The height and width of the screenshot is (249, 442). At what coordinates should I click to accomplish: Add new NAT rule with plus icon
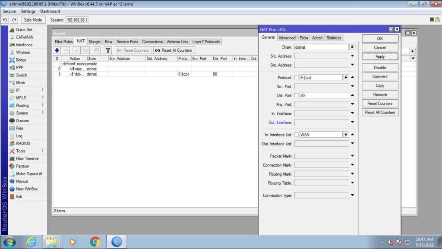57,50
